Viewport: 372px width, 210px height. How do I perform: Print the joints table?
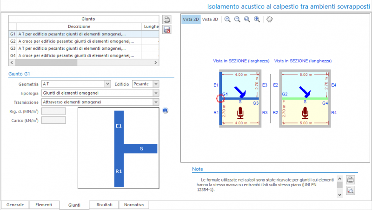pyautogui.click(x=167, y=20)
